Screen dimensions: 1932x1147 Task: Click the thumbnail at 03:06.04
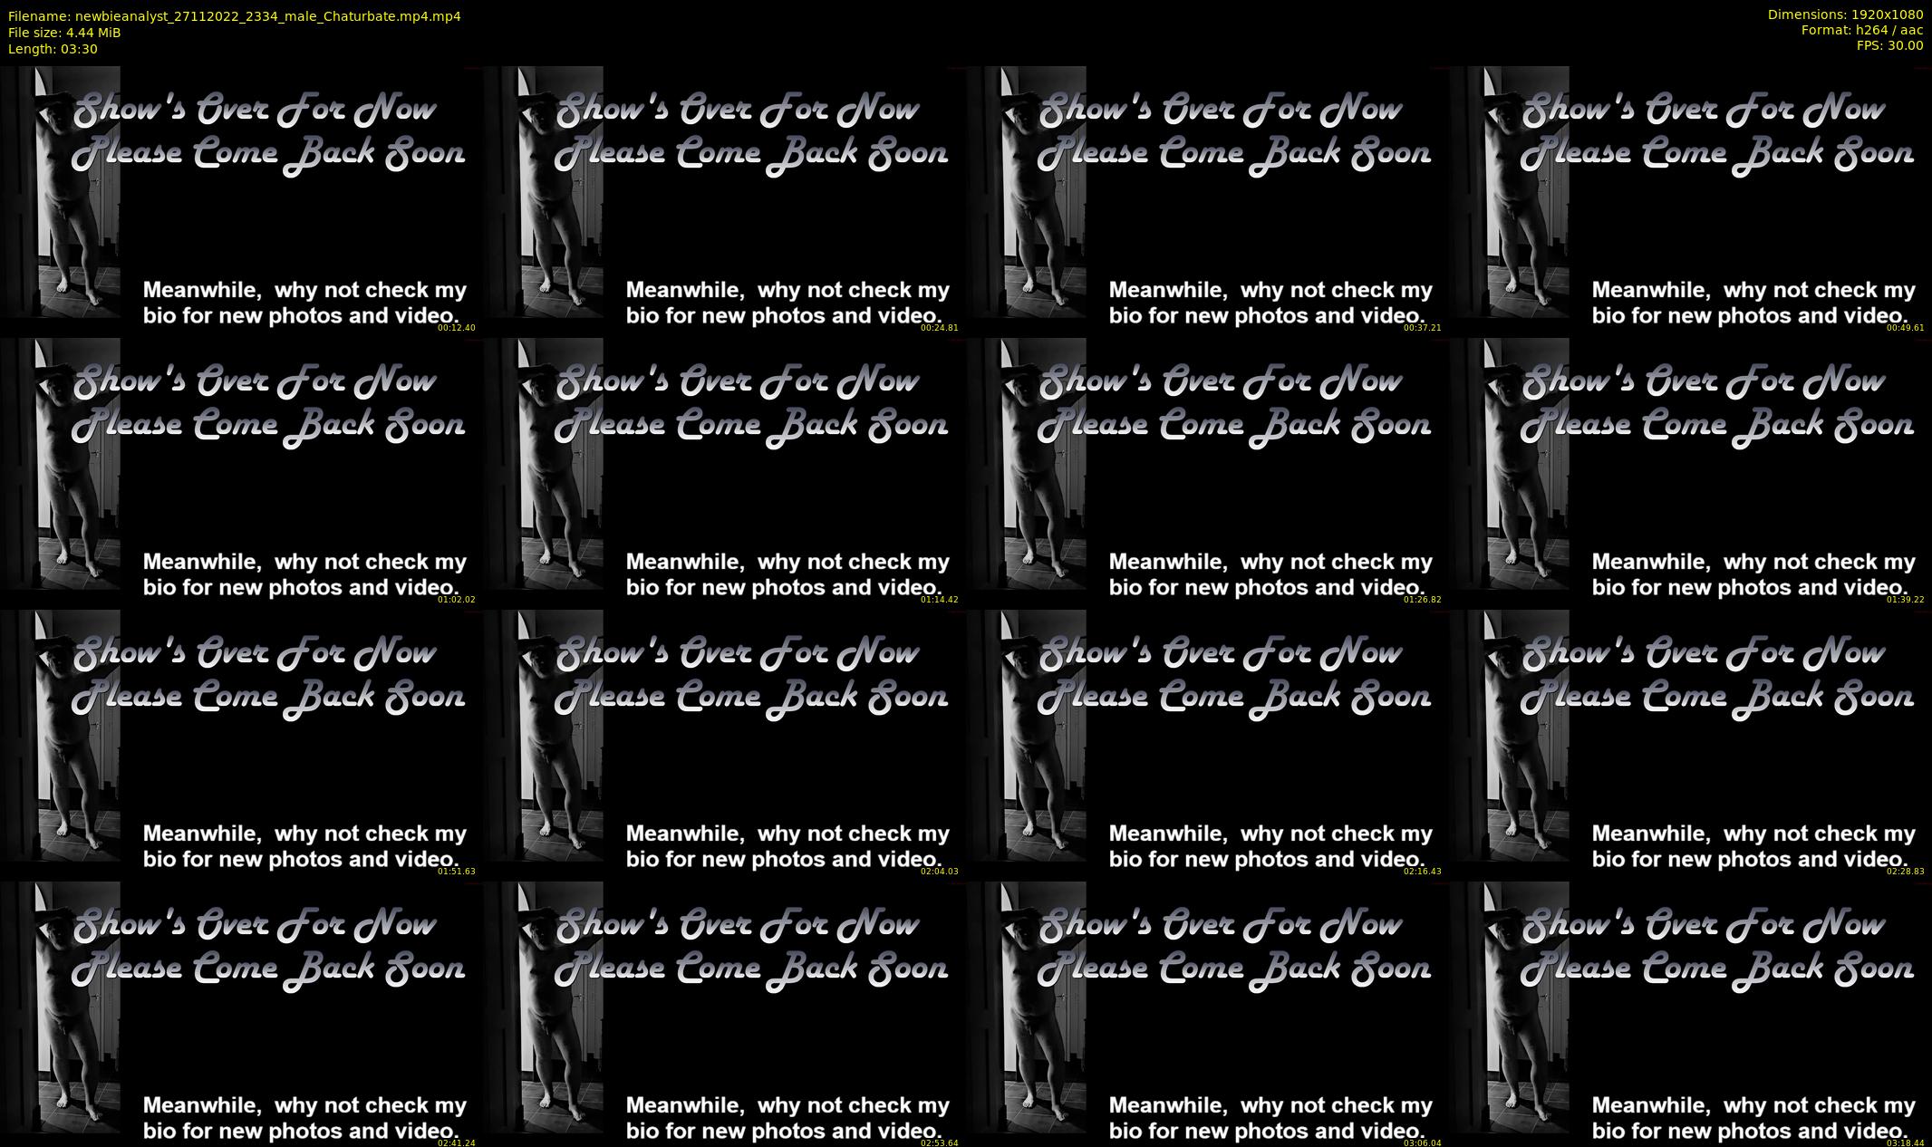point(1206,1015)
